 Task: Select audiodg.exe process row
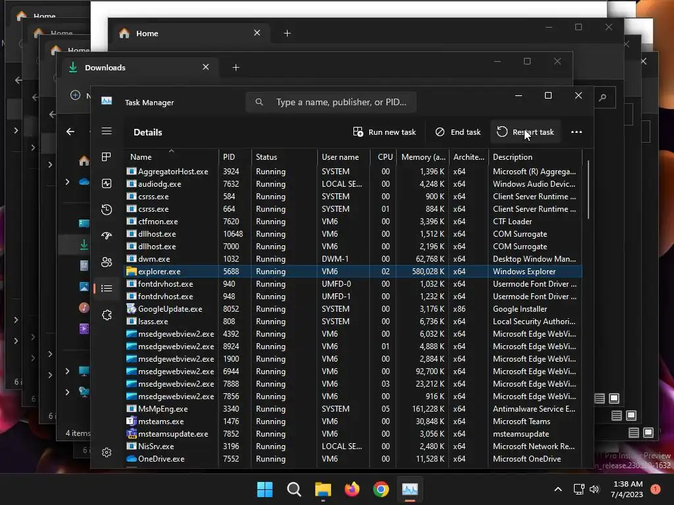coord(353,184)
